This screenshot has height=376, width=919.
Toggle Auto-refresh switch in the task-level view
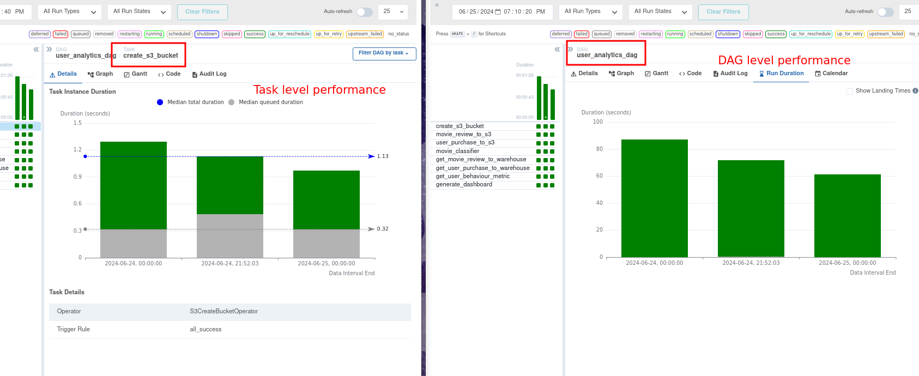coord(364,12)
